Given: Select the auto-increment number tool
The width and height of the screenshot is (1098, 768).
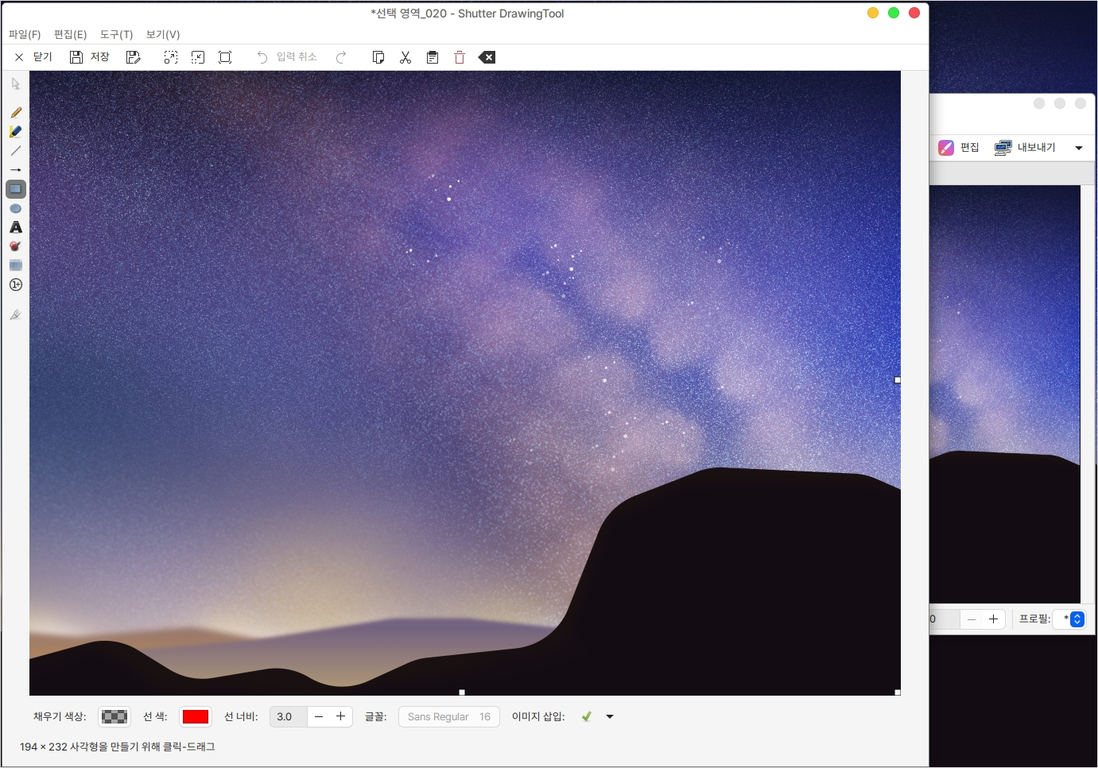Looking at the screenshot, I should click(16, 285).
